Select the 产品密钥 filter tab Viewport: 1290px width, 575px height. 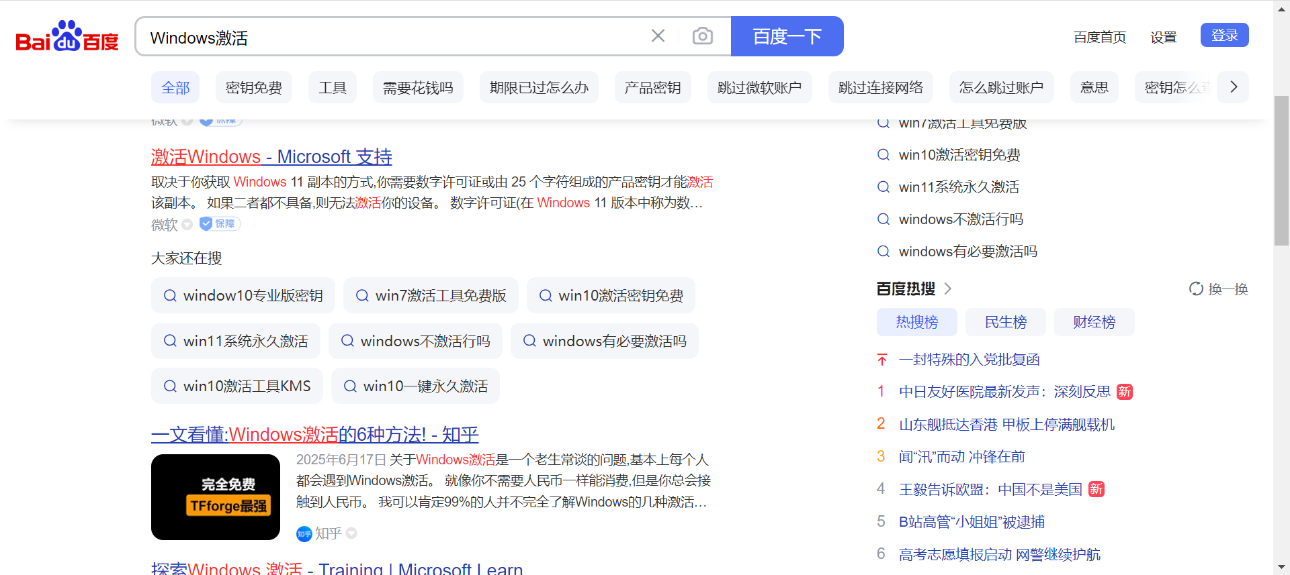pos(652,87)
